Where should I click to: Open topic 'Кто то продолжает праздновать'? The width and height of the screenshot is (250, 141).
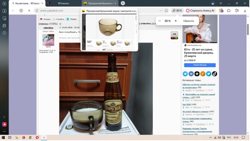coord(197,120)
